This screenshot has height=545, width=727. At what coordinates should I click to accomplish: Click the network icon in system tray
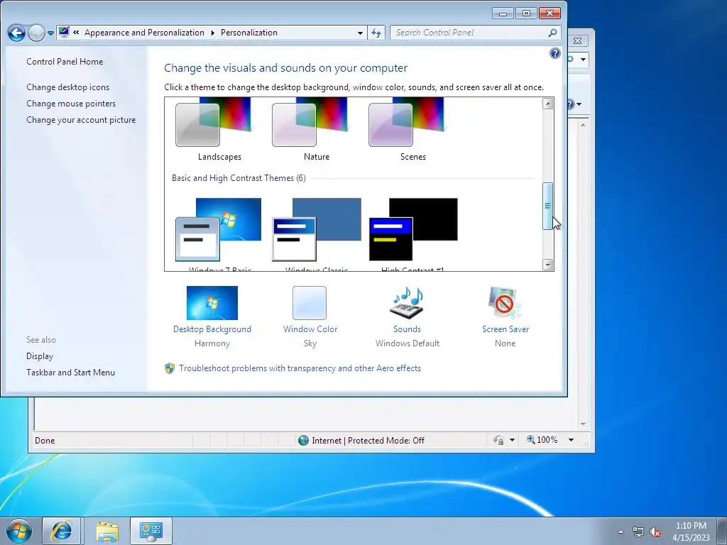tap(638, 532)
